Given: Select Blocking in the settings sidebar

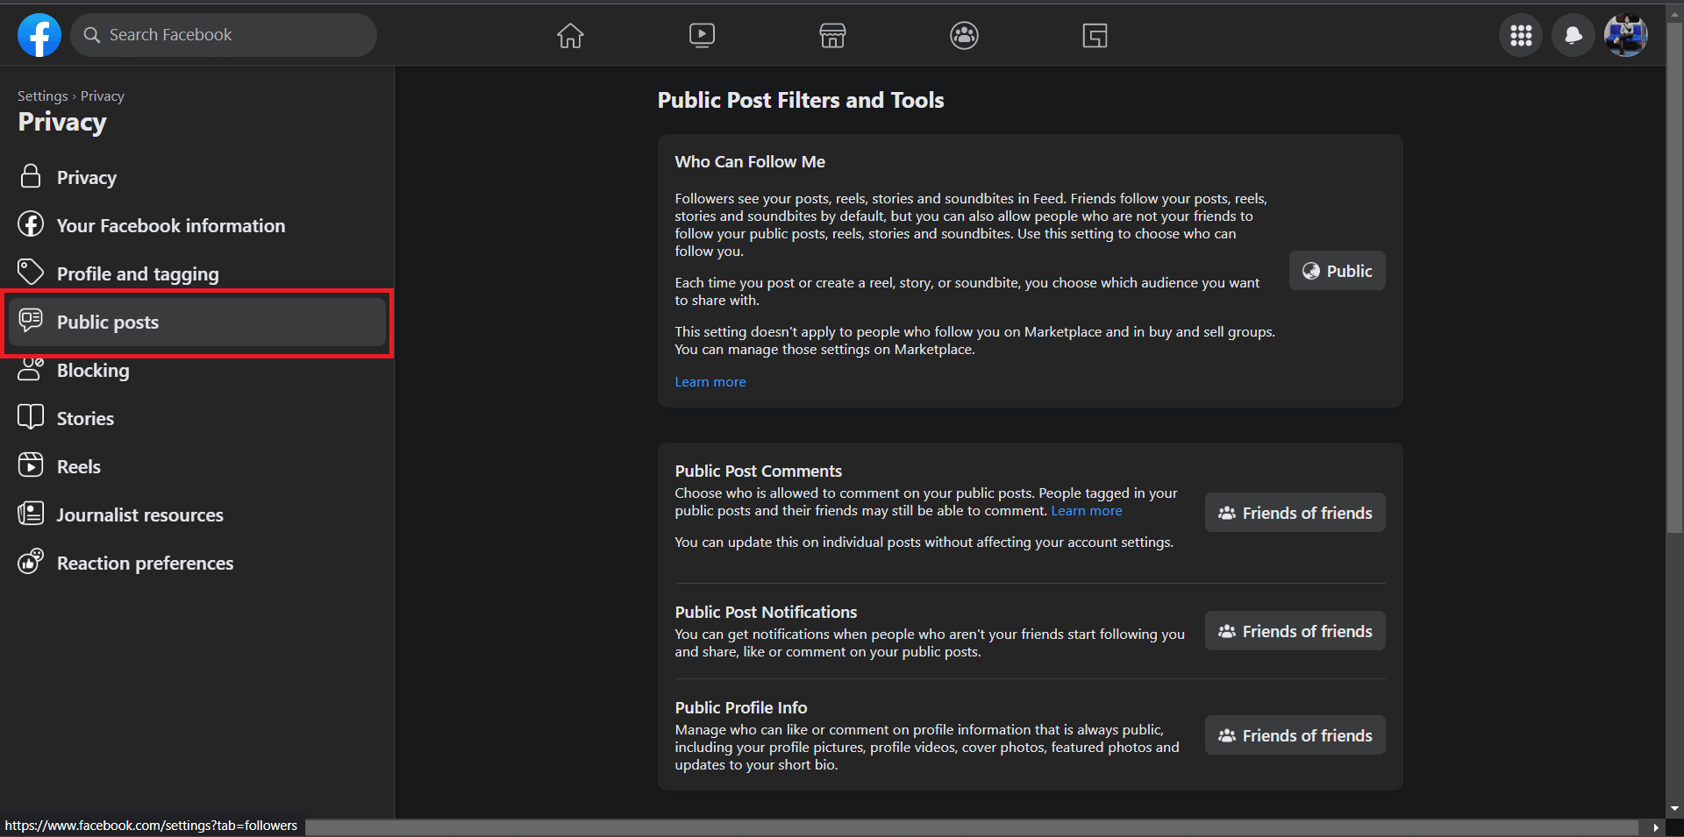Looking at the screenshot, I should click(92, 371).
